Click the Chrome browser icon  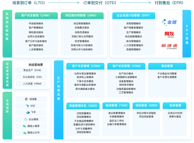pyautogui.click(x=27, y=99)
